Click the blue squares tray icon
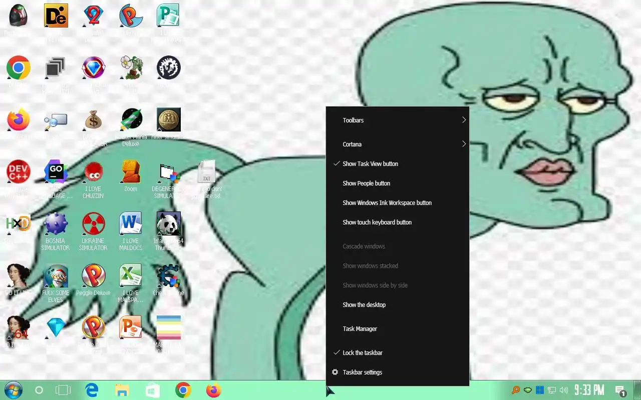 [x=540, y=390]
